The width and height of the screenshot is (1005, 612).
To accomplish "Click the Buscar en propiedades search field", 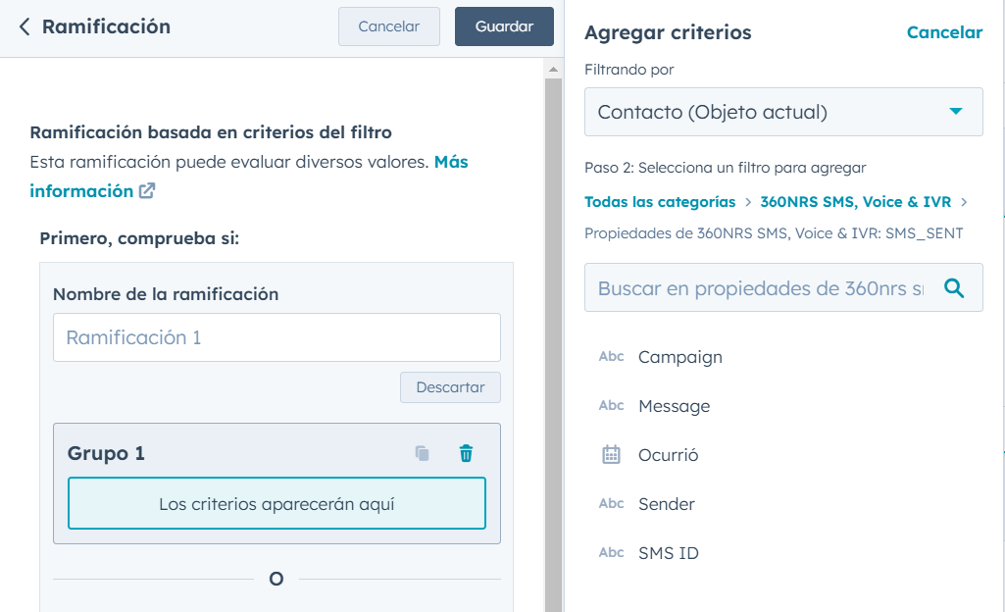I will pos(760,288).
